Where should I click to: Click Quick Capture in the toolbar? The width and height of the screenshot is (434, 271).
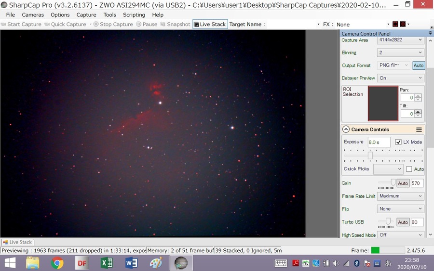(x=66, y=25)
